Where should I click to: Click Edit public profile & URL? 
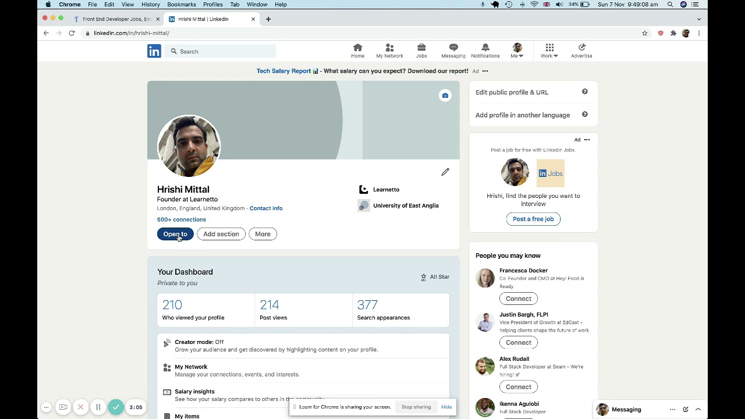[512, 92]
